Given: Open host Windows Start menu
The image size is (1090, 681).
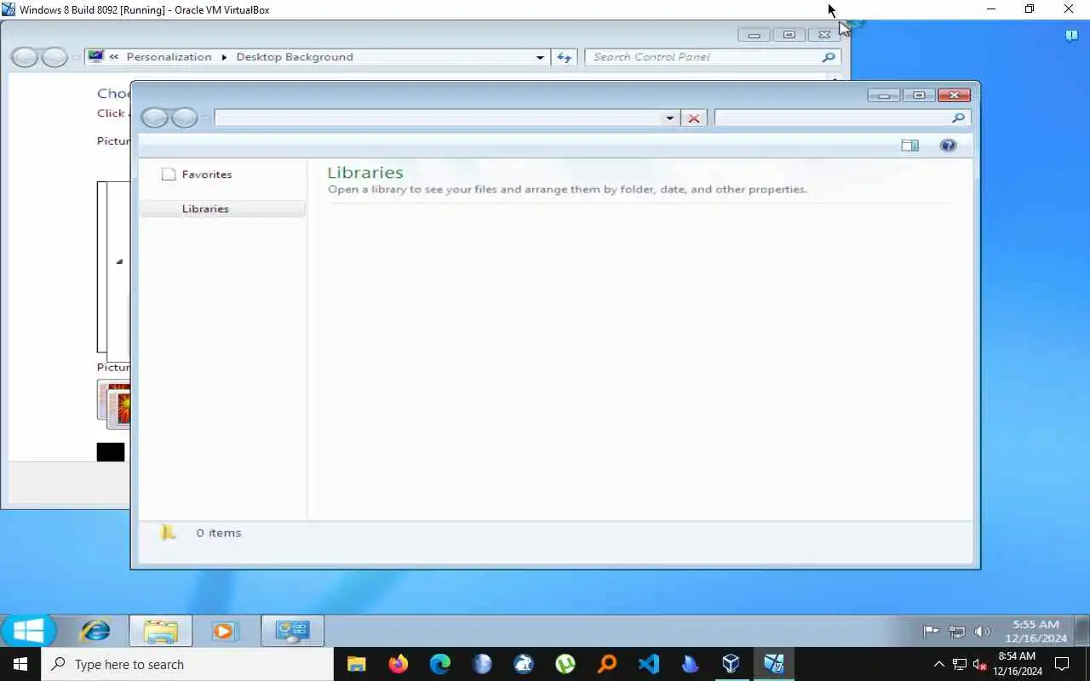Looking at the screenshot, I should click(x=20, y=664).
